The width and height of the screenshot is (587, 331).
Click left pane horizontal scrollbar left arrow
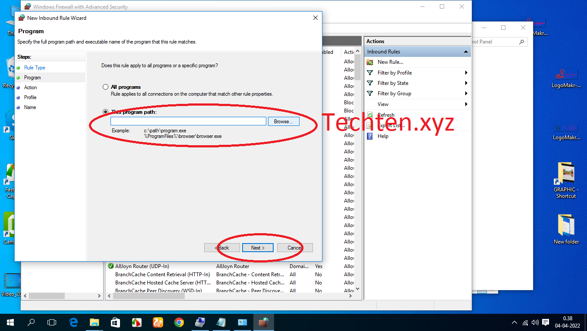[25, 296]
